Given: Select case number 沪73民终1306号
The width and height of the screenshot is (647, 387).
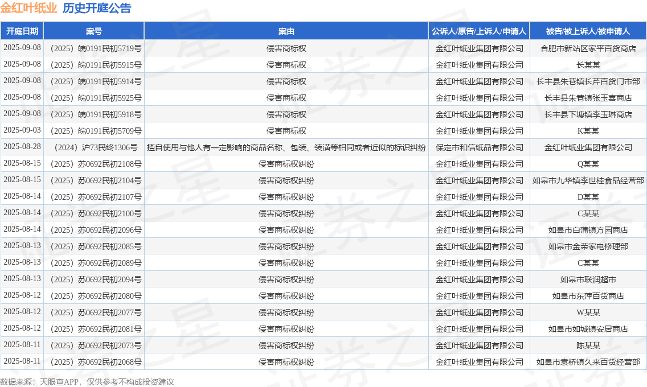Looking at the screenshot, I should (96, 147).
